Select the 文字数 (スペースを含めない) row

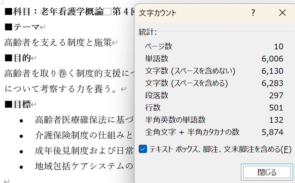pos(190,71)
